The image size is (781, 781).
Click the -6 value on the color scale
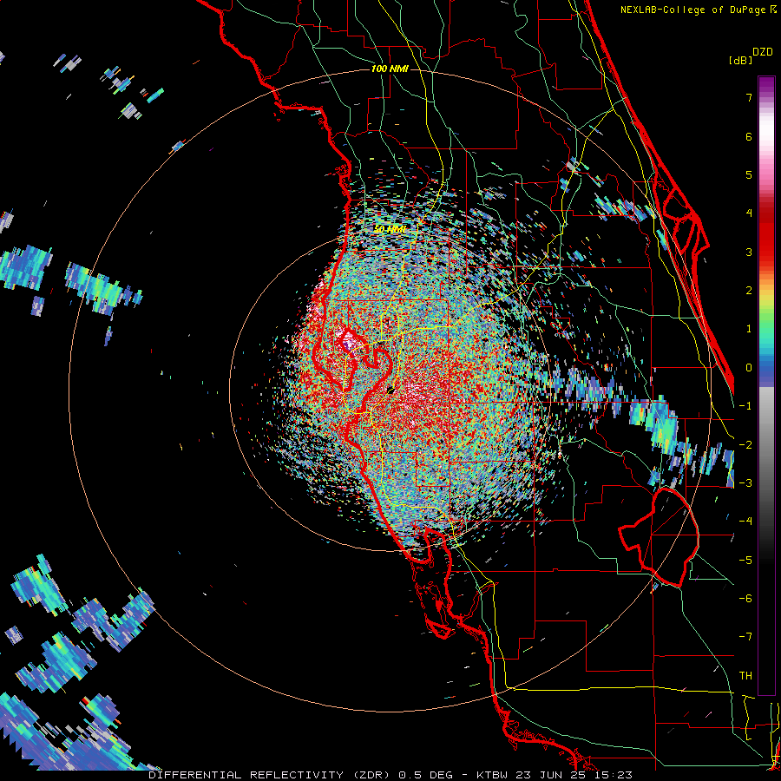[x=745, y=599]
